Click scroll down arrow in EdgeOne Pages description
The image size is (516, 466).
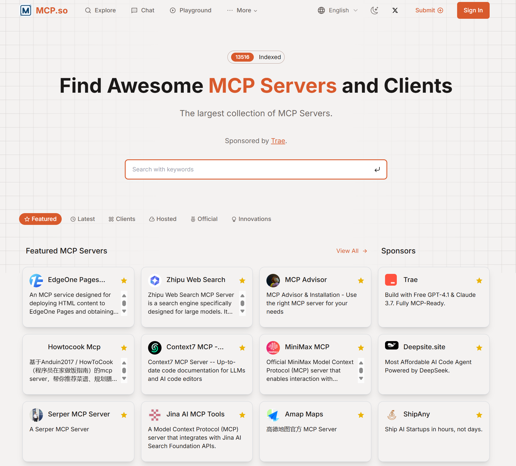coord(124,311)
